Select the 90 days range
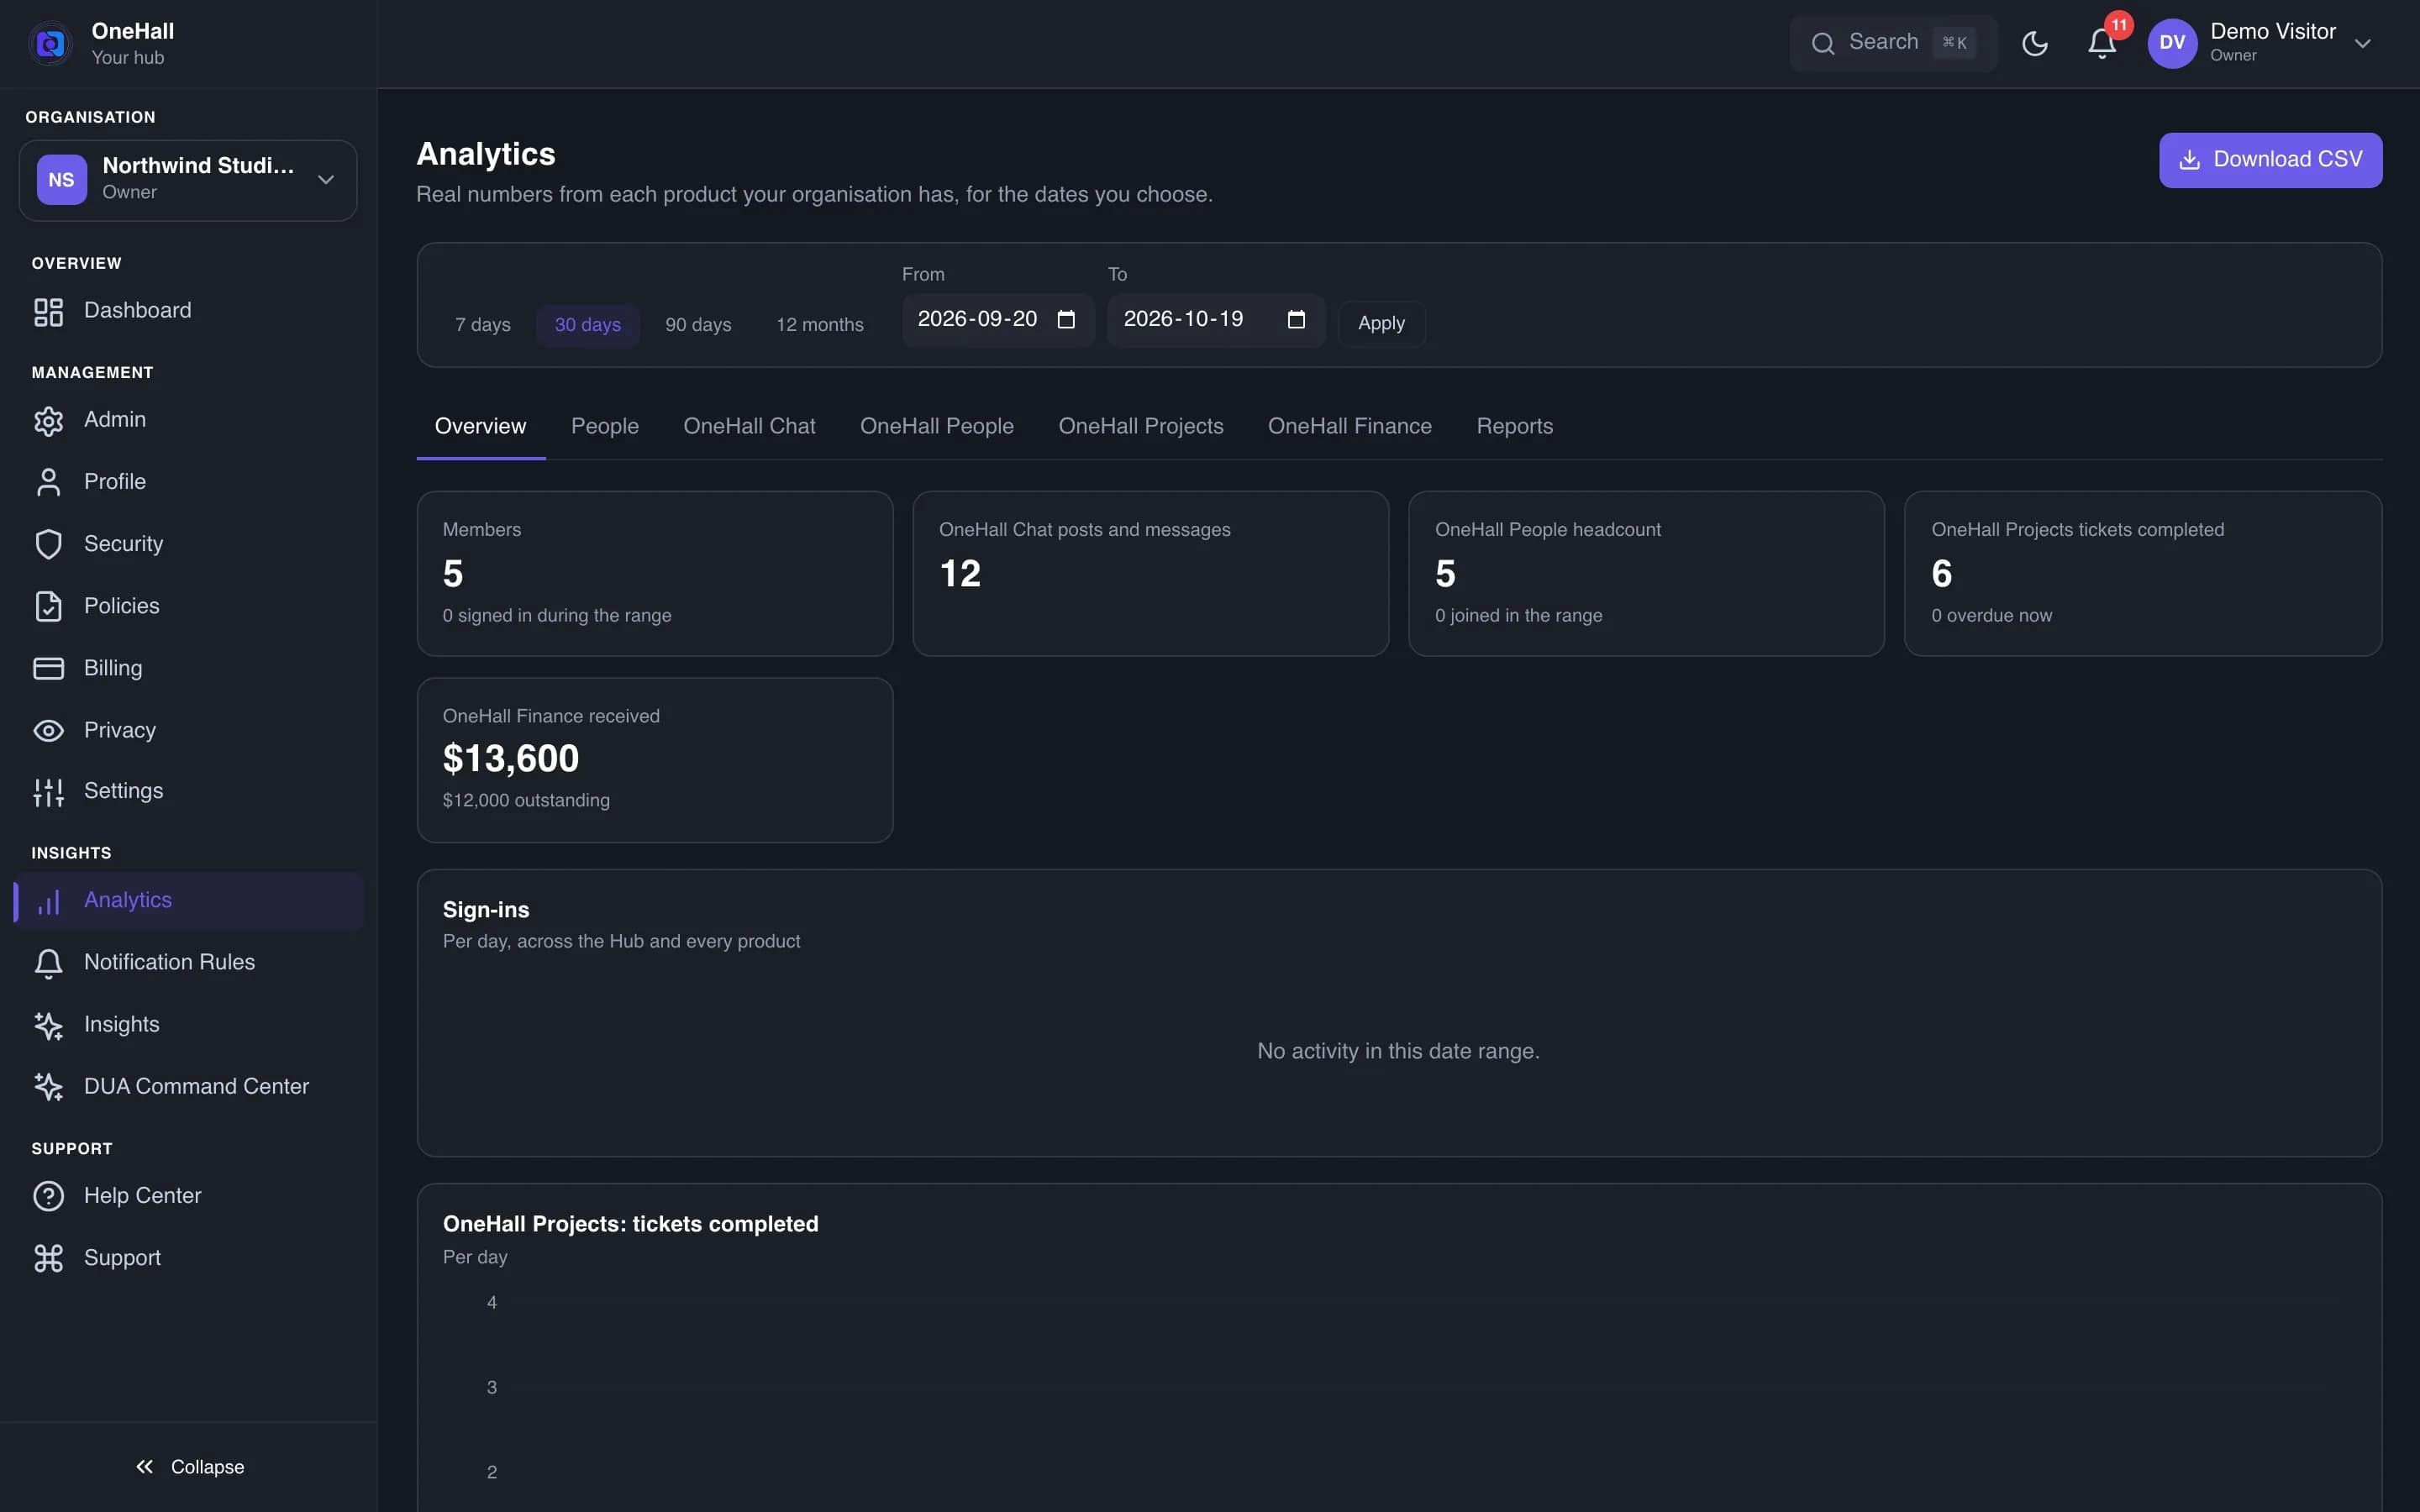The image size is (2420, 1512). [x=698, y=325]
